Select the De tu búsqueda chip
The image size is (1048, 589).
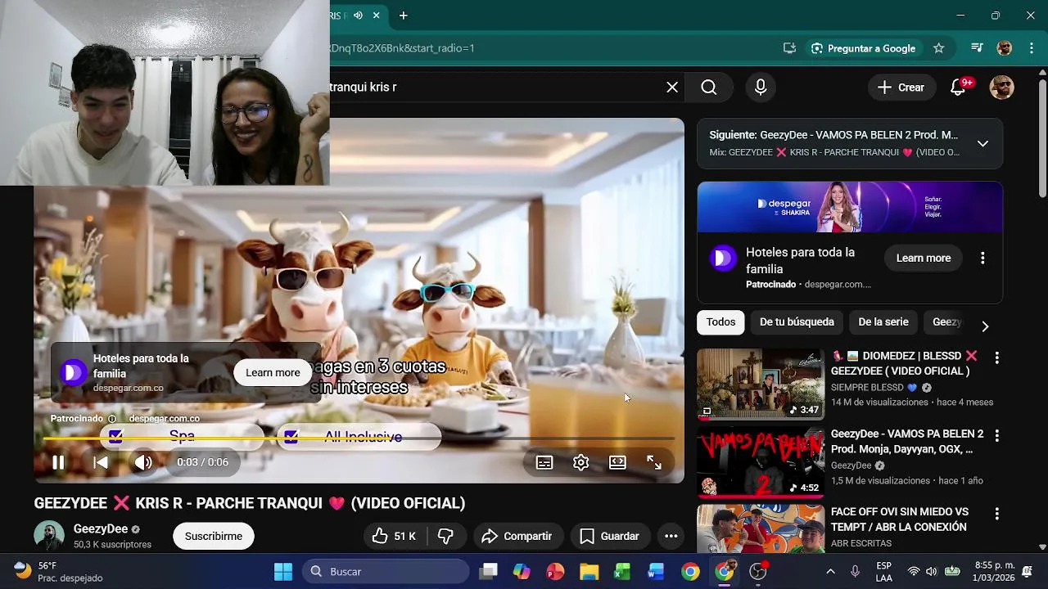click(x=797, y=322)
